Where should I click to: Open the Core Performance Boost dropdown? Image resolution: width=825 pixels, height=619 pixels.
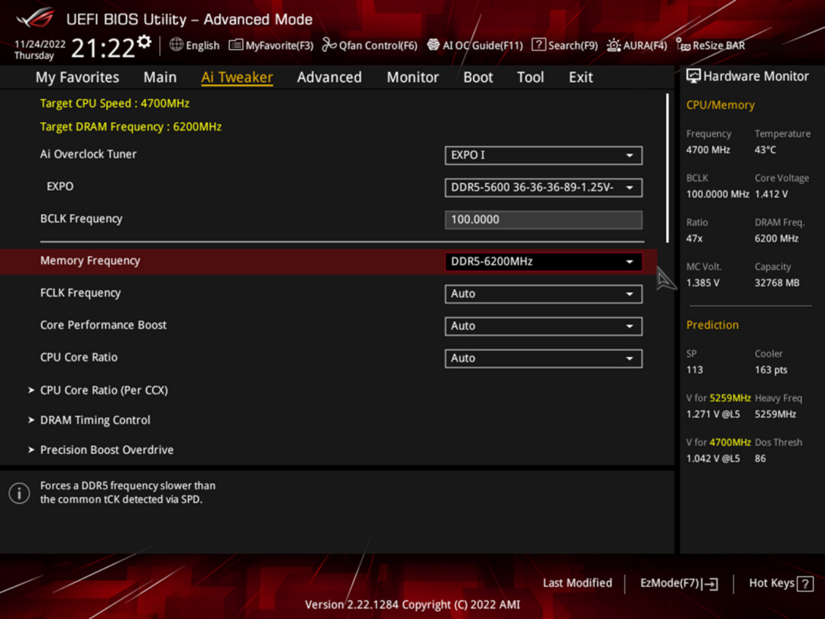[x=543, y=326]
